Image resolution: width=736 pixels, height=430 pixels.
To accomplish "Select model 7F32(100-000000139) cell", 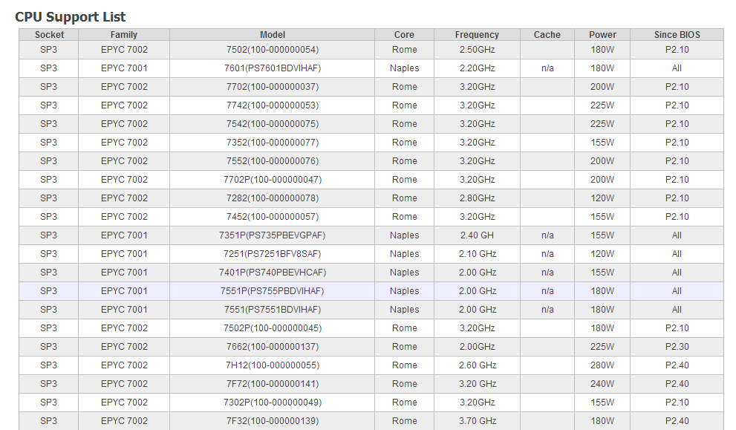I will tap(273, 420).
